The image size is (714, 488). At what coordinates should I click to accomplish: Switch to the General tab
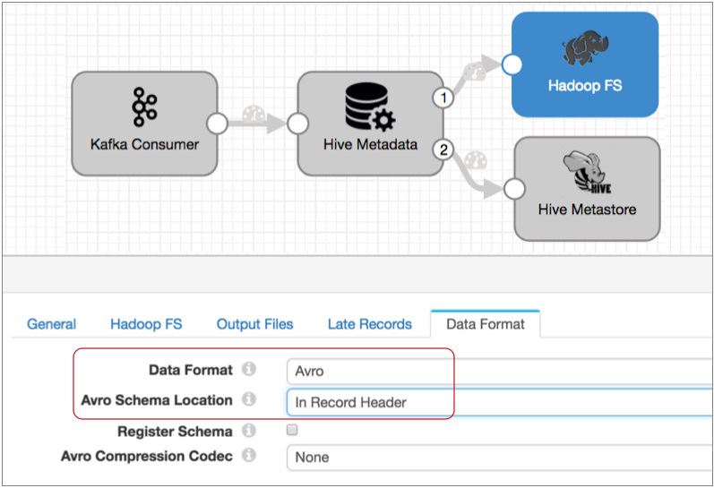point(51,324)
